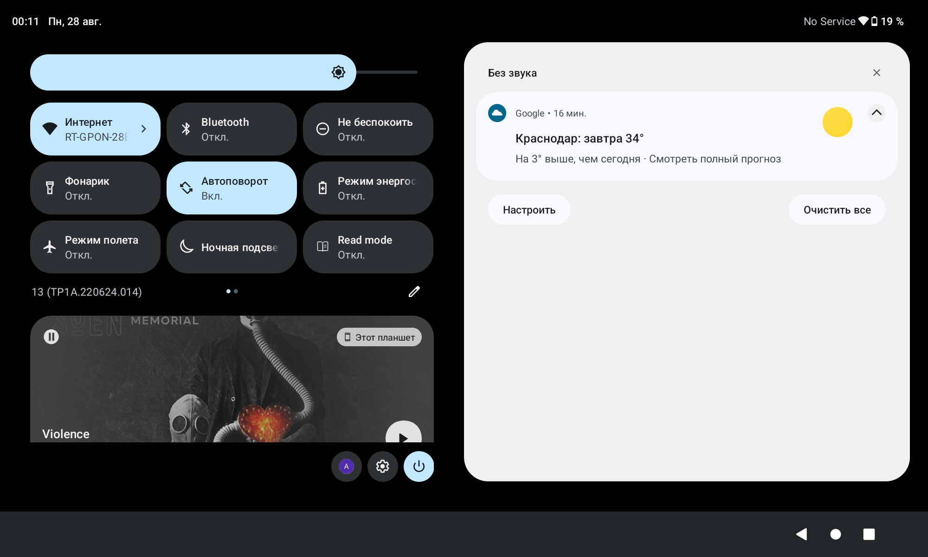Toggle the Ночная подсветка night light tile
This screenshot has width=928, height=557.
232,247
